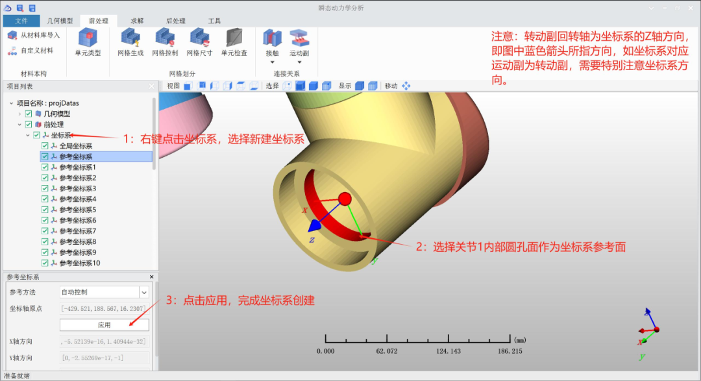Click the move (移动) arrows icon

click(x=406, y=86)
